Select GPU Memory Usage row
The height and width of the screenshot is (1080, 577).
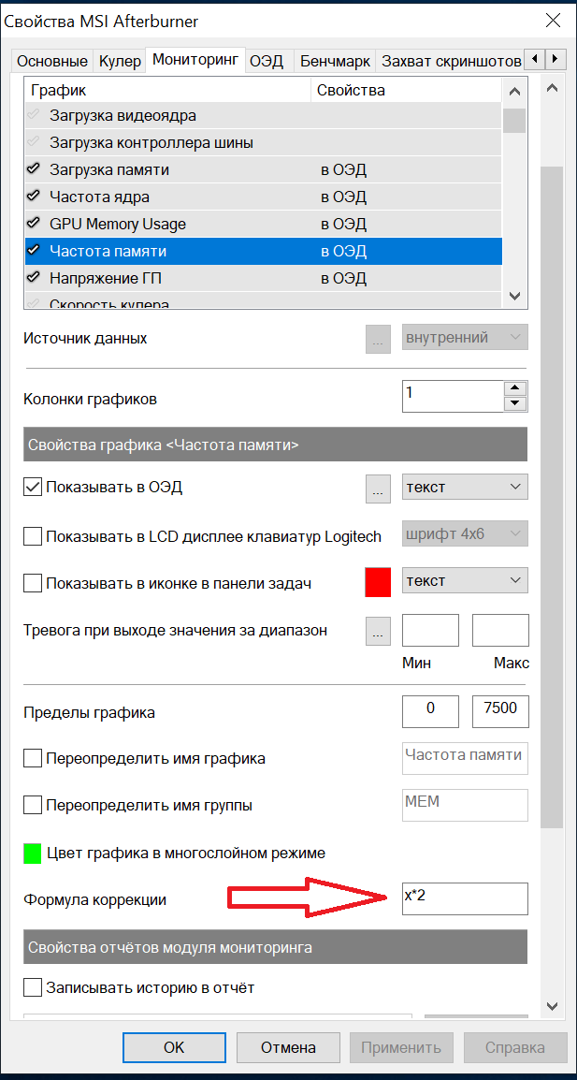(x=263, y=224)
